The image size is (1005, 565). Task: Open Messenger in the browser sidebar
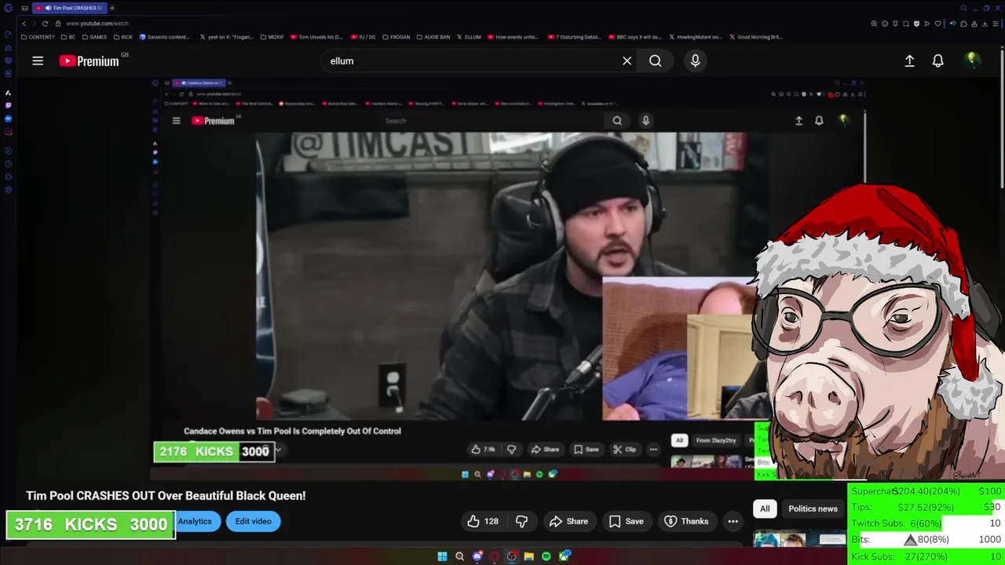click(x=9, y=118)
